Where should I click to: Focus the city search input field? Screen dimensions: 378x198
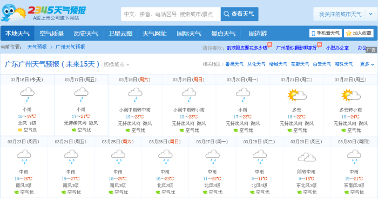click(x=171, y=14)
